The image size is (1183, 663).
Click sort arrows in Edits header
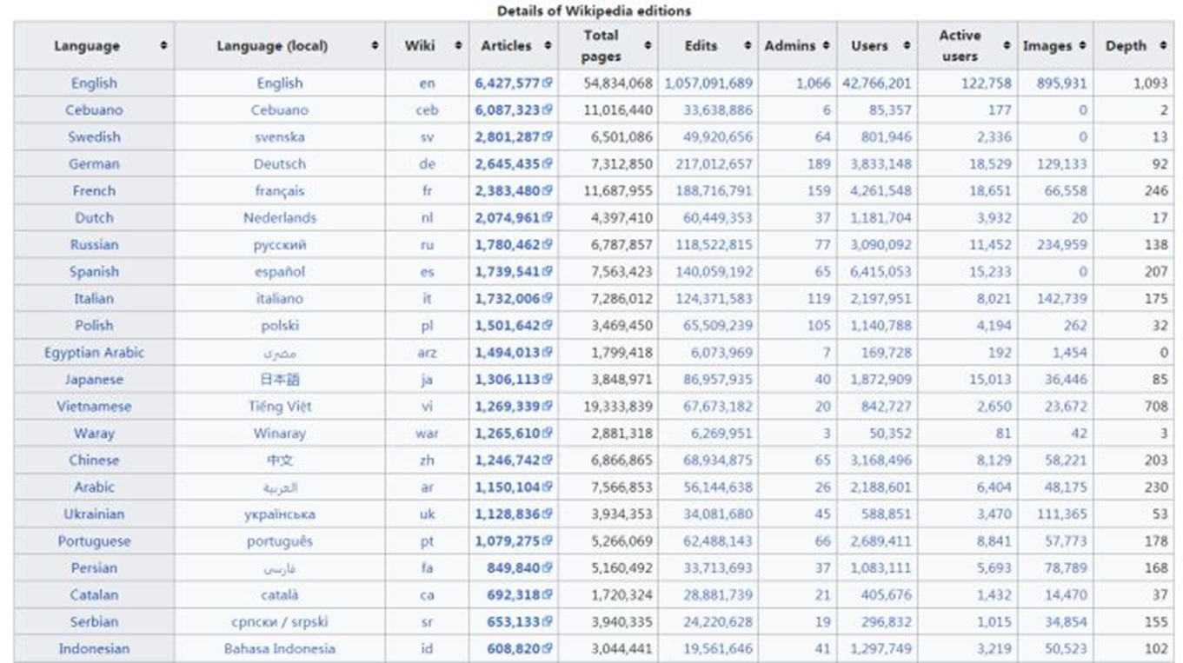pos(748,46)
